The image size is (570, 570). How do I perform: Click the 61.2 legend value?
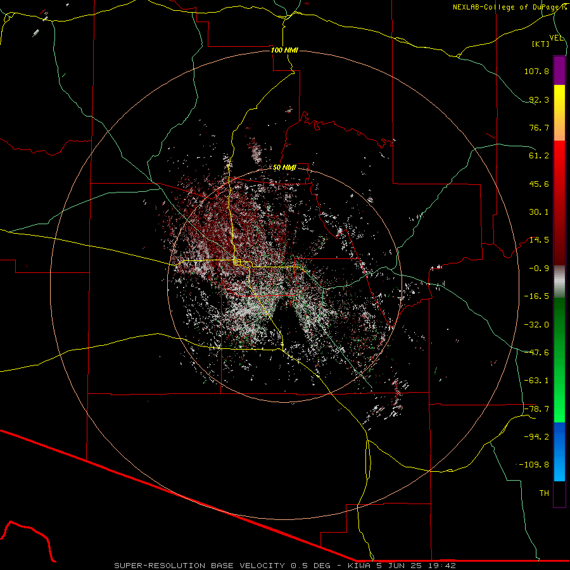coord(539,156)
